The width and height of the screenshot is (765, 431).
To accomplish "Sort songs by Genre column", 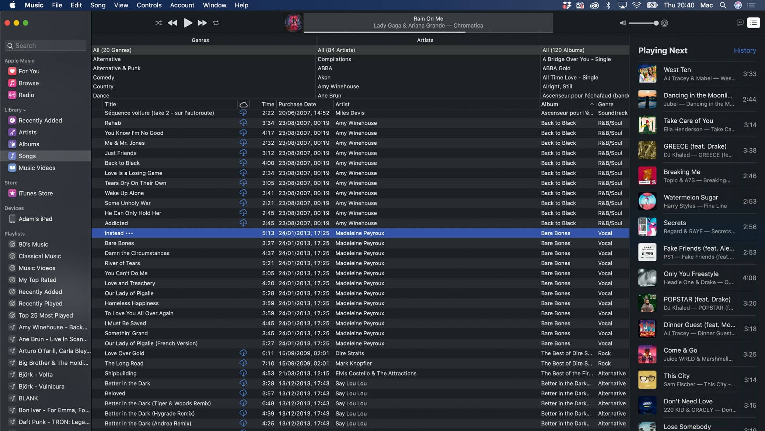I will pos(612,104).
